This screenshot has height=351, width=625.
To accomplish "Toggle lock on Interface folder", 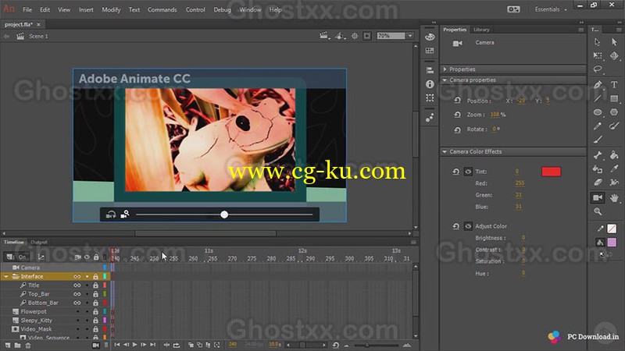I will (95, 277).
